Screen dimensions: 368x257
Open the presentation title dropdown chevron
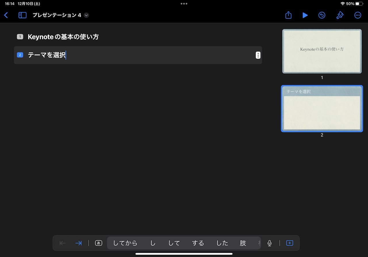[86, 15]
